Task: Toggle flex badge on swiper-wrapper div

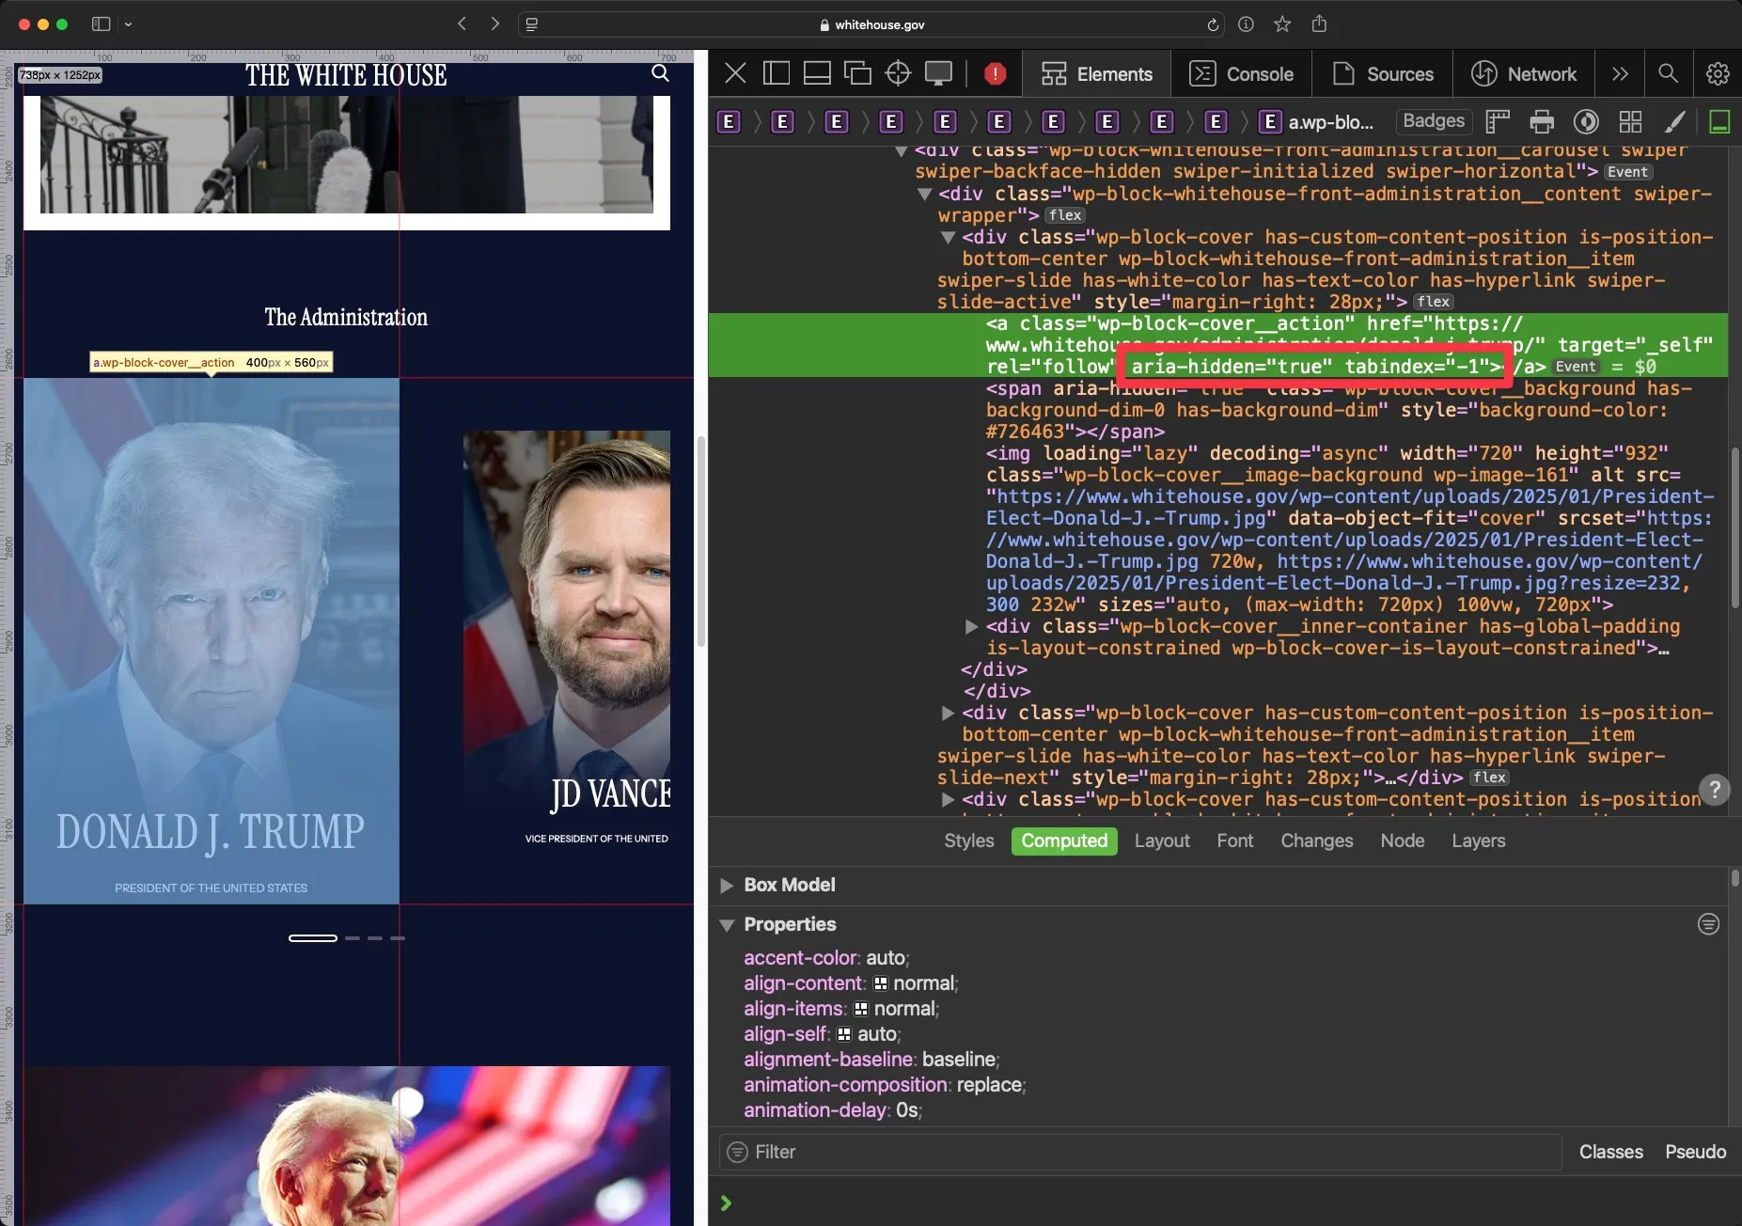Action: (1065, 215)
